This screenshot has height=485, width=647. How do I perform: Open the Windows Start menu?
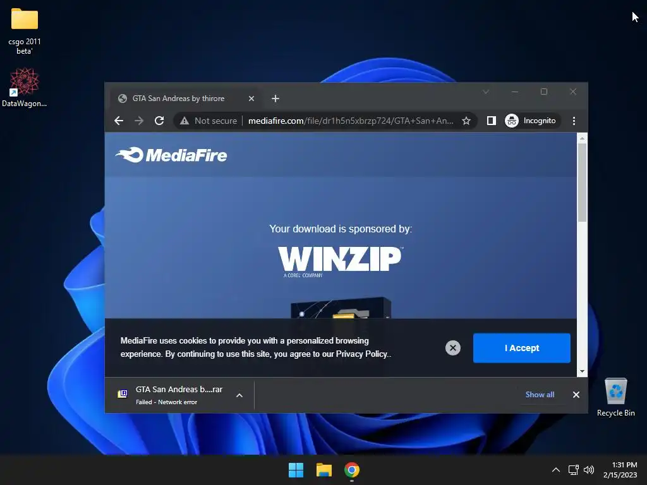point(296,470)
